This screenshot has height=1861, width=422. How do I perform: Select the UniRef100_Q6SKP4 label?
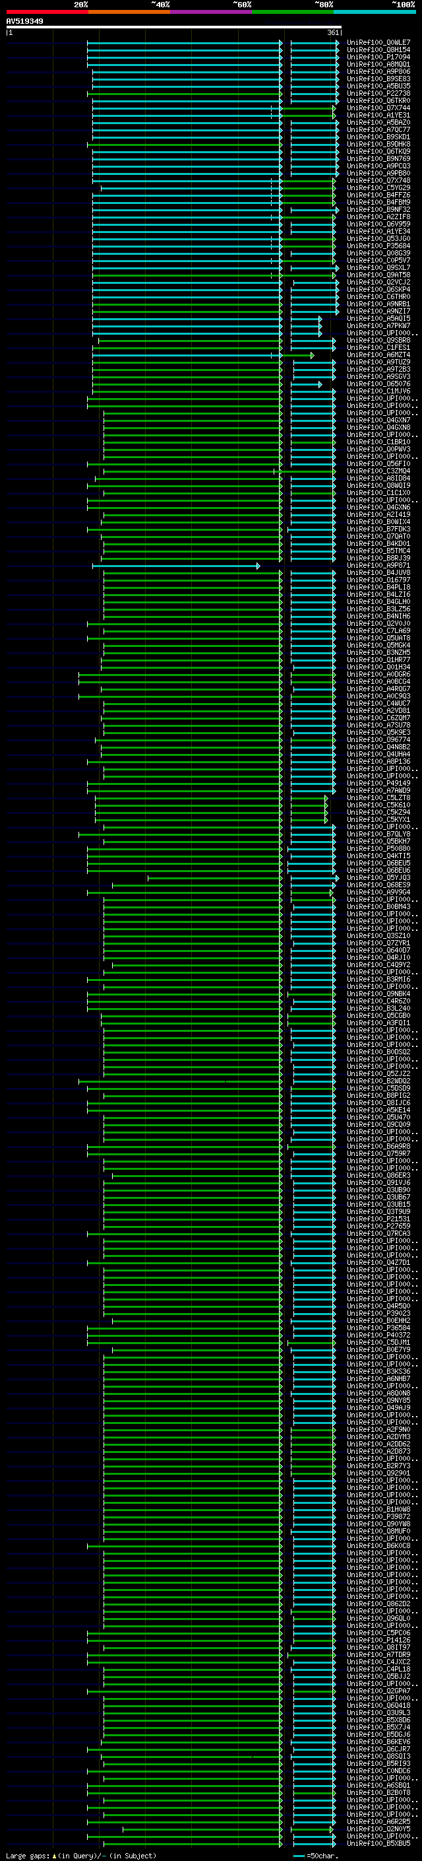coord(378,289)
